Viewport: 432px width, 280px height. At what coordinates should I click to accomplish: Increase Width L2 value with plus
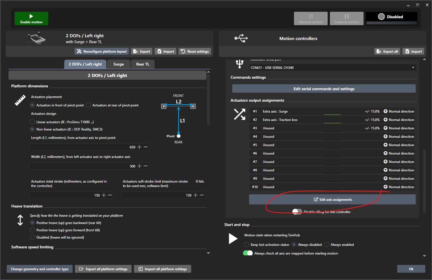click(139, 166)
